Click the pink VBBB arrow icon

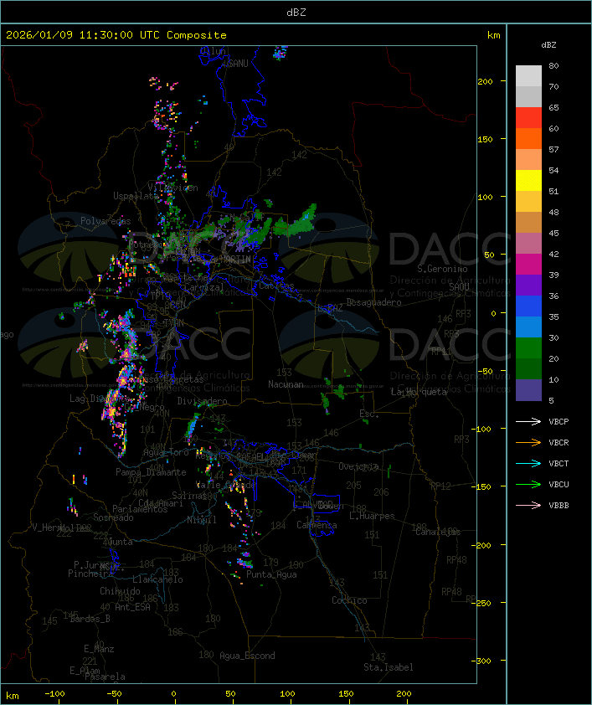(528, 506)
